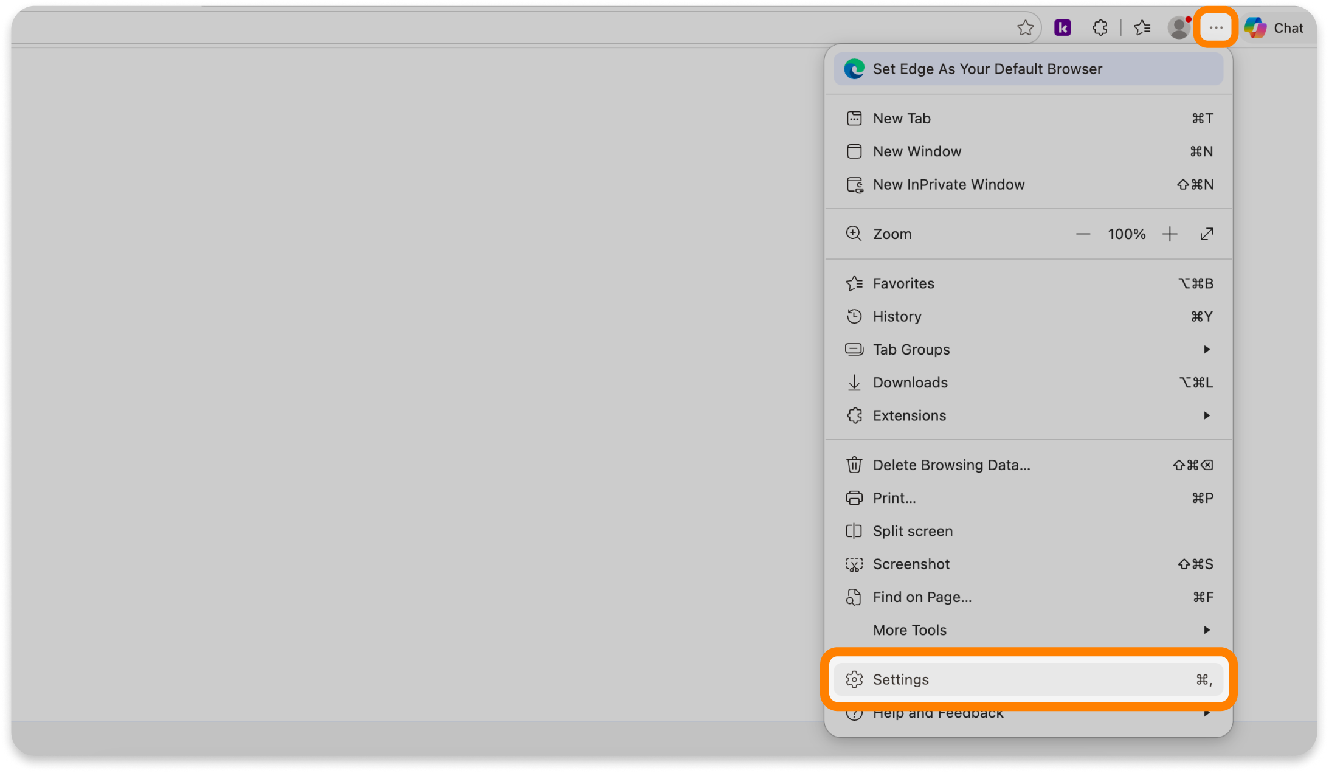Open Copilot Chat button
Screen dimensions: 1329x773
[x=1274, y=27]
